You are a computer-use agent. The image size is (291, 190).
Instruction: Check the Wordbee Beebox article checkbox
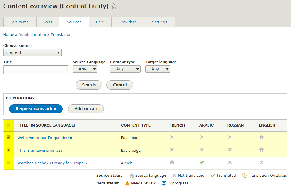point(9,162)
